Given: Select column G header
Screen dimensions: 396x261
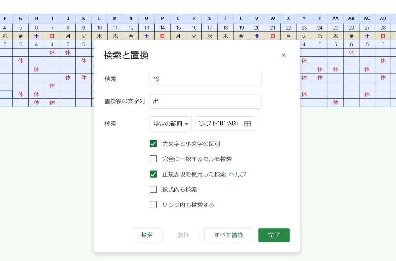Looking at the screenshot, I should click(x=20, y=19).
